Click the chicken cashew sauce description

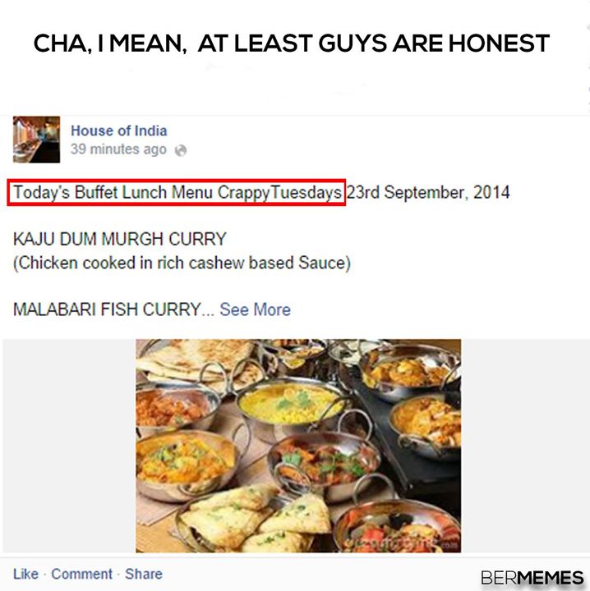tap(182, 263)
